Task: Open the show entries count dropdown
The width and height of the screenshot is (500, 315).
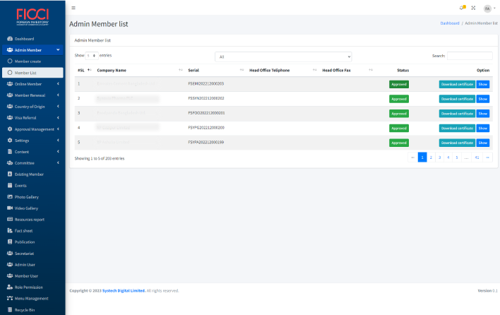Action: pyautogui.click(x=92, y=55)
